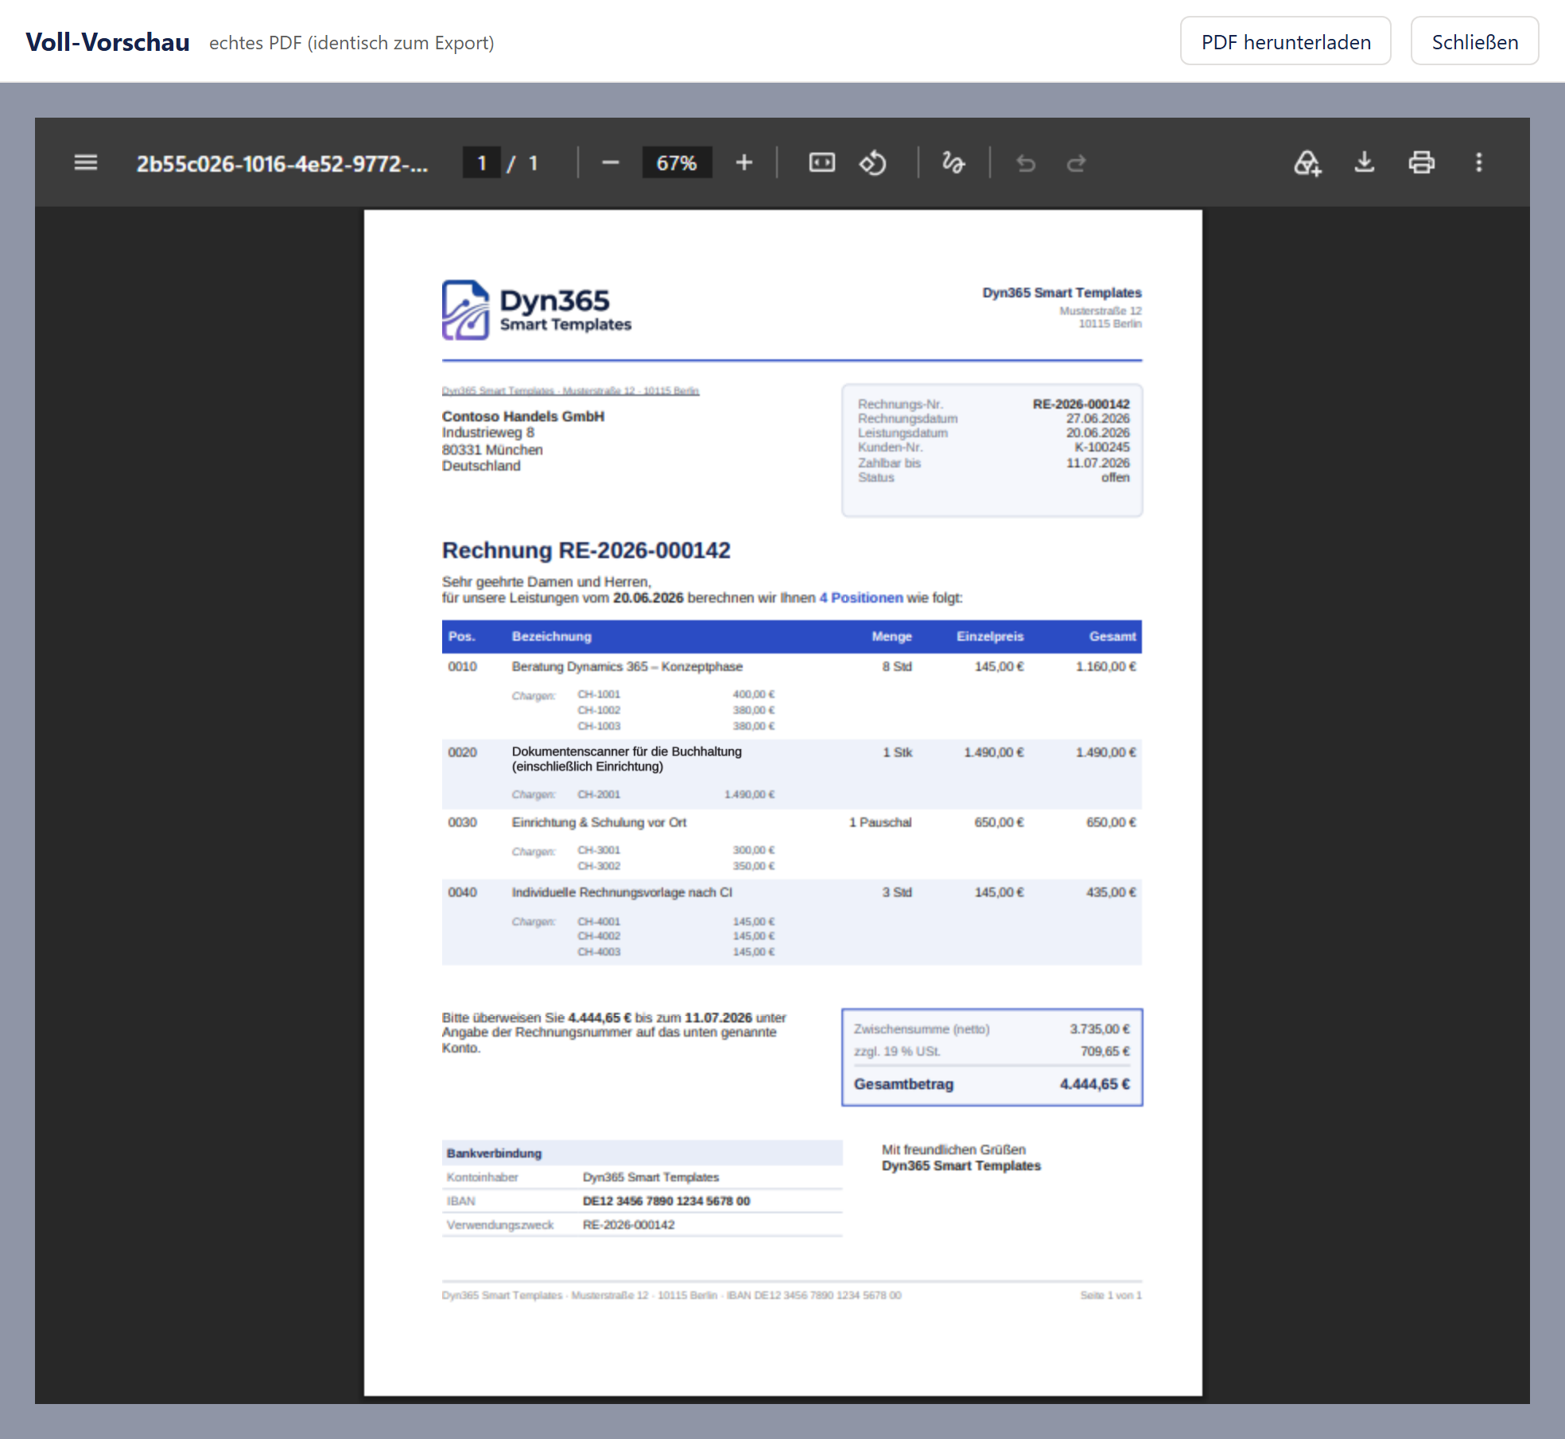The image size is (1565, 1439).
Task: Click the Kunden-Nr. value K-100245
Action: [x=1102, y=448]
